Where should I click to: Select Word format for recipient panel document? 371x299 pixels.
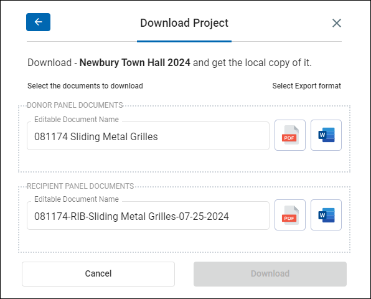click(326, 215)
